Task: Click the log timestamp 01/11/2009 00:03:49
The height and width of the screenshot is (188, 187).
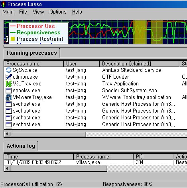Action: pyautogui.click(x=33, y=162)
